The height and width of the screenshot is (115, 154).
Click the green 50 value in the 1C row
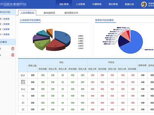pyautogui.click(x=62, y=96)
